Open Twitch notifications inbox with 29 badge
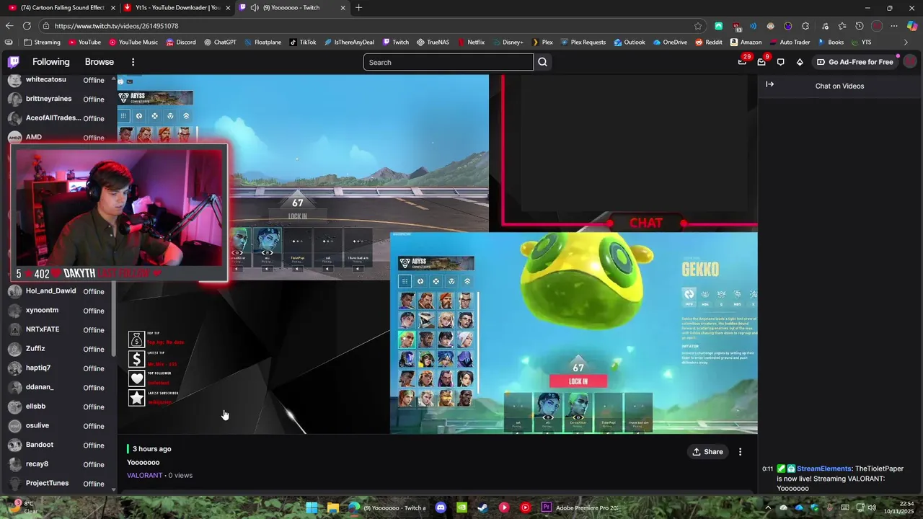The height and width of the screenshot is (519, 923). (x=742, y=62)
